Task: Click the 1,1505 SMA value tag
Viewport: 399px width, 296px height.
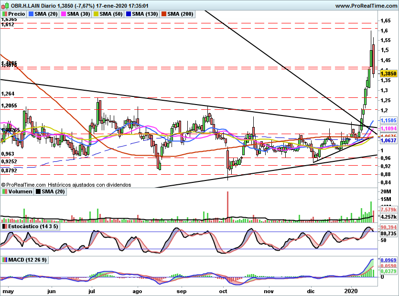Action: [x=389, y=121]
